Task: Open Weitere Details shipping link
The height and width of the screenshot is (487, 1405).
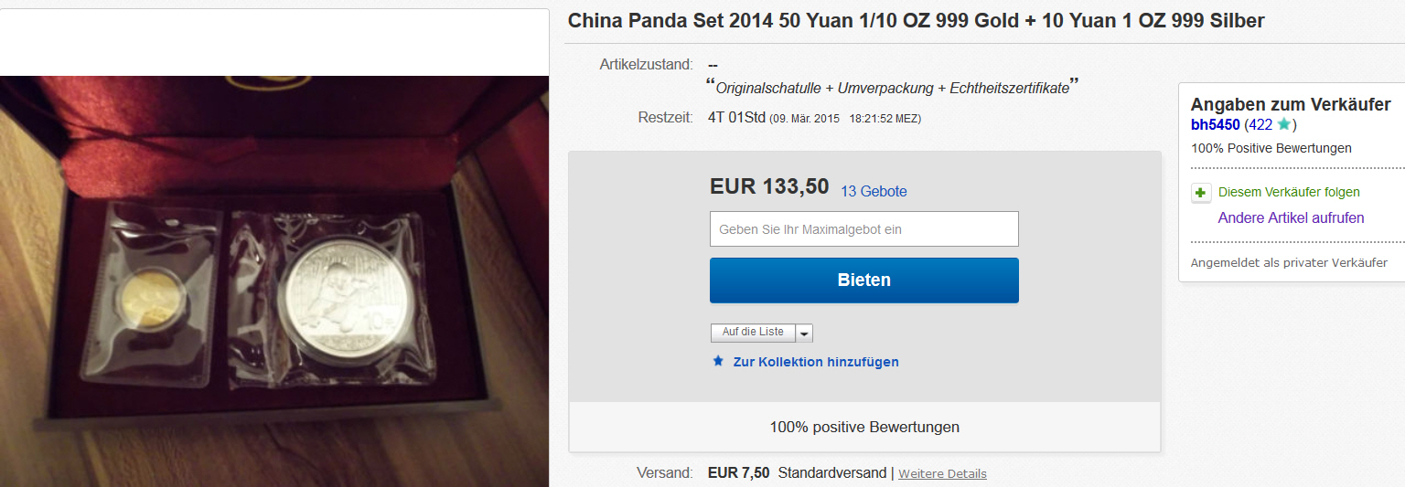Action: [x=942, y=473]
